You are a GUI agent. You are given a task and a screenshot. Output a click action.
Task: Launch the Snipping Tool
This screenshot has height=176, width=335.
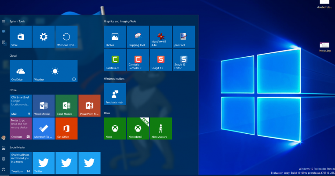point(138,37)
